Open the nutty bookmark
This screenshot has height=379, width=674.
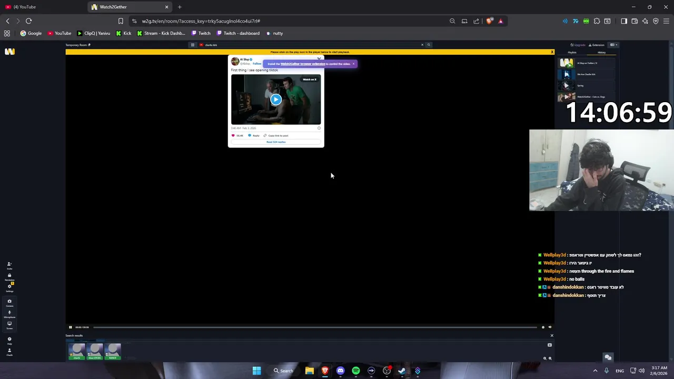274,33
